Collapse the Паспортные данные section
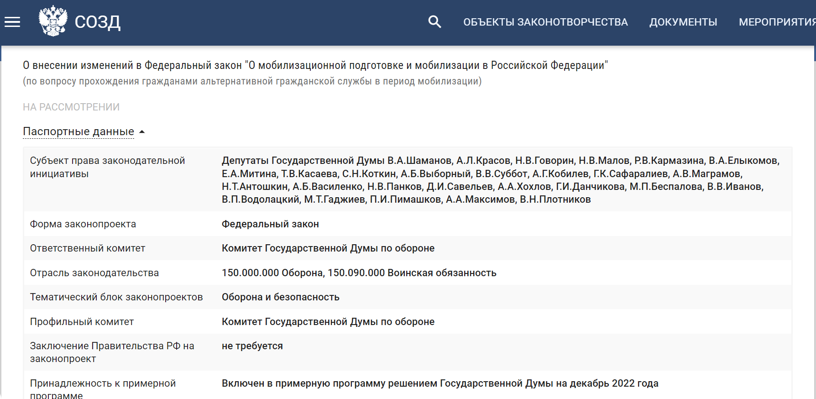The width and height of the screenshot is (816, 399). [78, 131]
